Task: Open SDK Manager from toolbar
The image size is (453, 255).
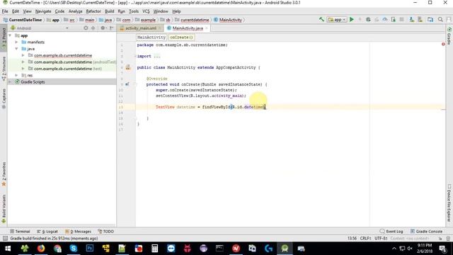Action: (420, 19)
